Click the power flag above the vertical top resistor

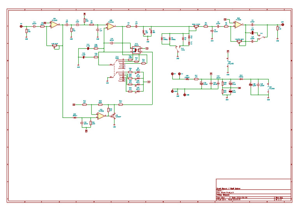tap(84, 14)
